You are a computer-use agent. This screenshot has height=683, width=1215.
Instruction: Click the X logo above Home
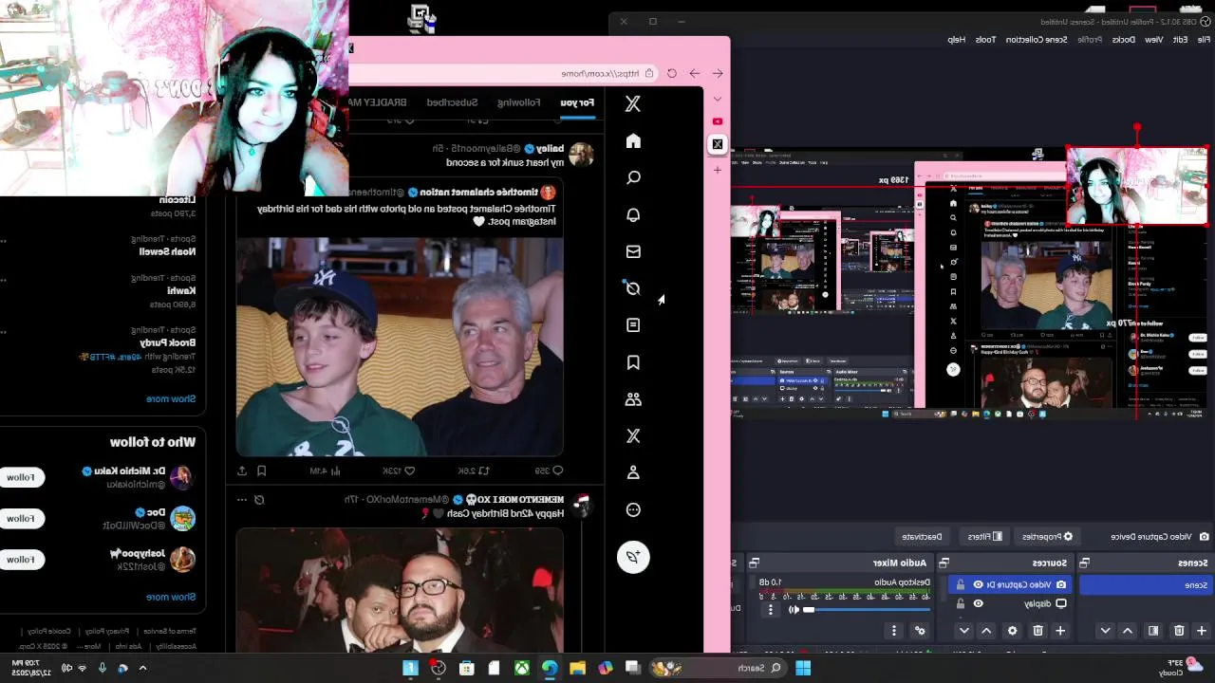633,104
